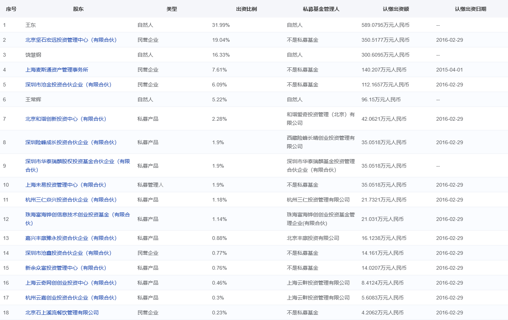The width and height of the screenshot is (508, 320).
Task: Open 杭州三仁焱兴投资合伙企业（有限合伙） link
Action: coord(71,200)
